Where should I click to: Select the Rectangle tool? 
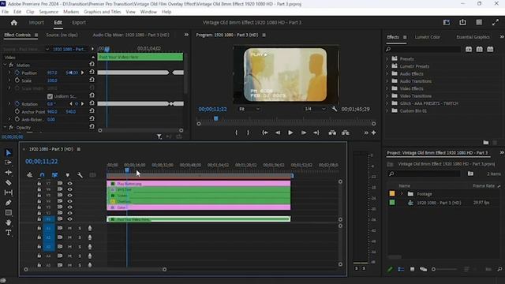9,212
